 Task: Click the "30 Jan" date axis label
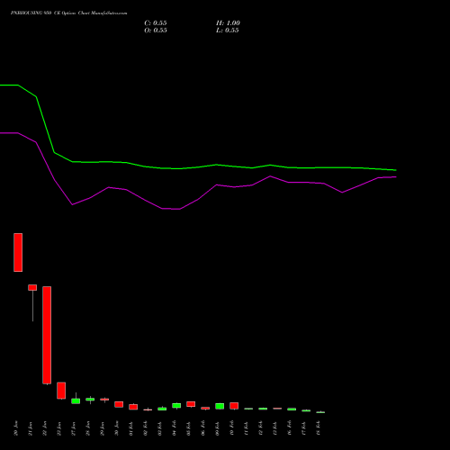tap(117, 428)
